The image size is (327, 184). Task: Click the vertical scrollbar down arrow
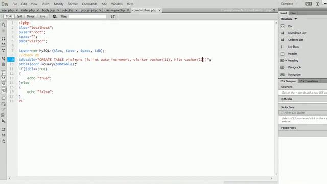click(x=276, y=174)
